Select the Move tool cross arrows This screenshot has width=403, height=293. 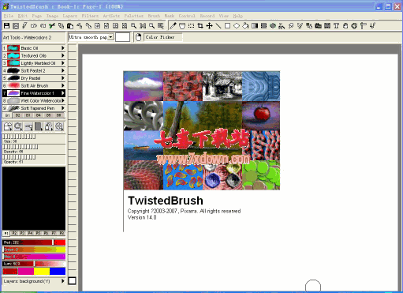(209, 26)
